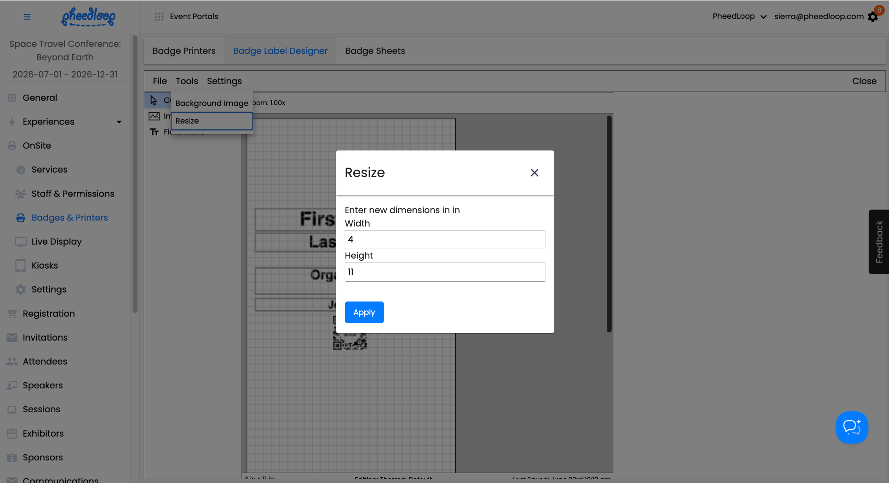Click the Badges & Printers icon
Viewport: 889px width, 483px height.
(x=21, y=218)
